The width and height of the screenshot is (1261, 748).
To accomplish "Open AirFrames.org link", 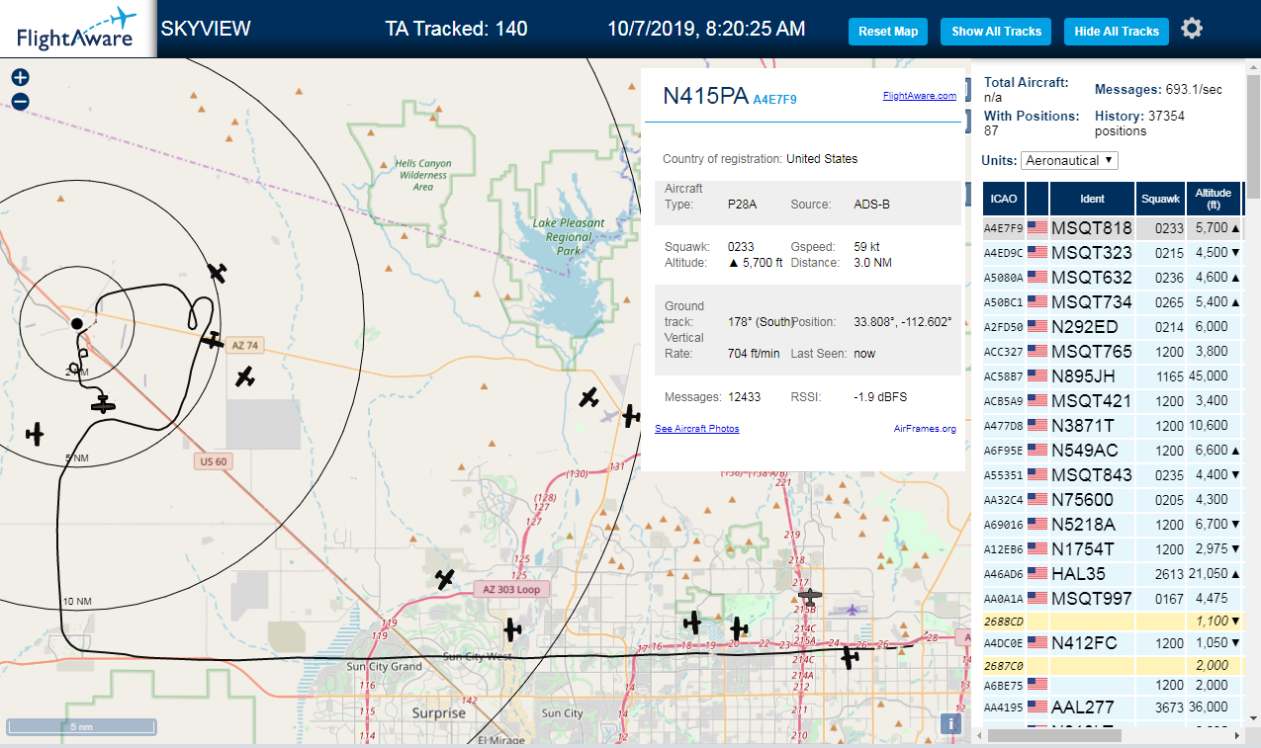I will tap(925, 429).
